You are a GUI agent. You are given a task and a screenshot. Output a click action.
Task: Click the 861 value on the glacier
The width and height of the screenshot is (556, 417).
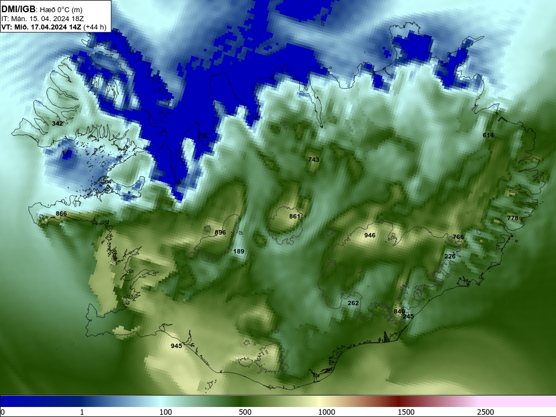pos(295,216)
